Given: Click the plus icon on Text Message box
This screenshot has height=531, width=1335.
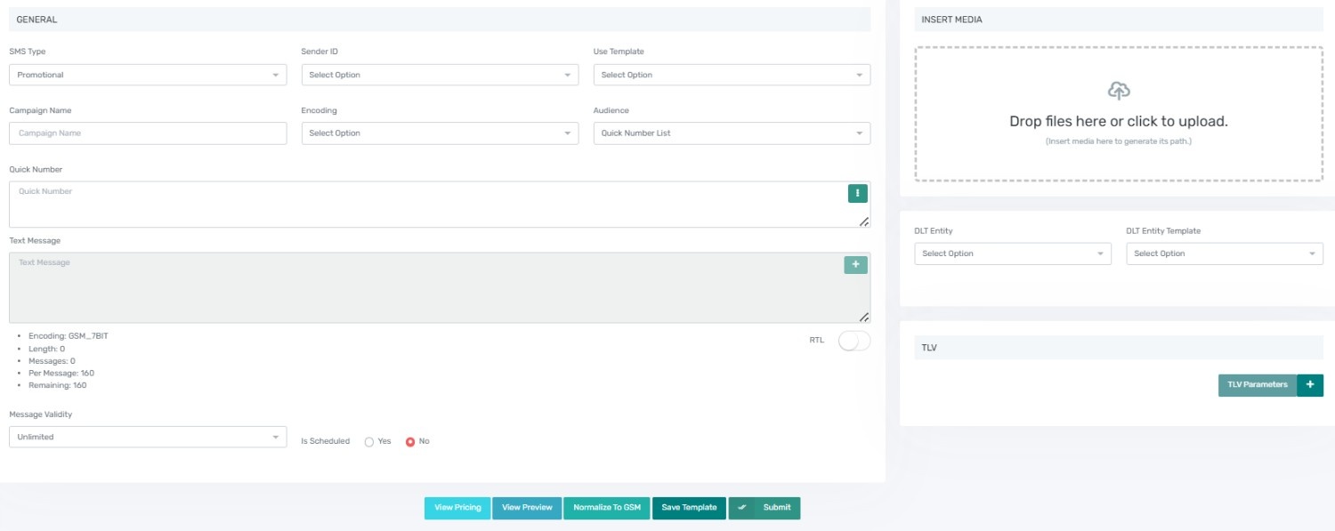Looking at the screenshot, I should [x=855, y=265].
